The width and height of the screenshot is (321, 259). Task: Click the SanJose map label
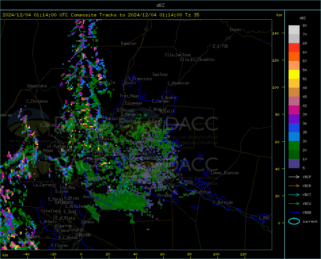click(160, 74)
